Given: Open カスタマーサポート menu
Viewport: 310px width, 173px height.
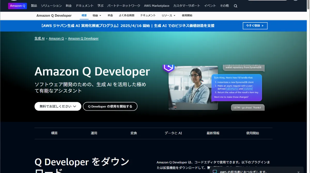Looking at the screenshot, I should click(187, 6).
